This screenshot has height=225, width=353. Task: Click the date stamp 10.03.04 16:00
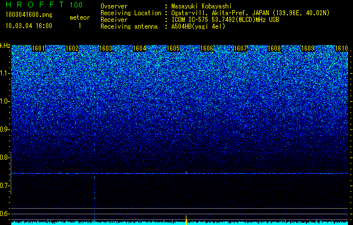click(x=29, y=25)
